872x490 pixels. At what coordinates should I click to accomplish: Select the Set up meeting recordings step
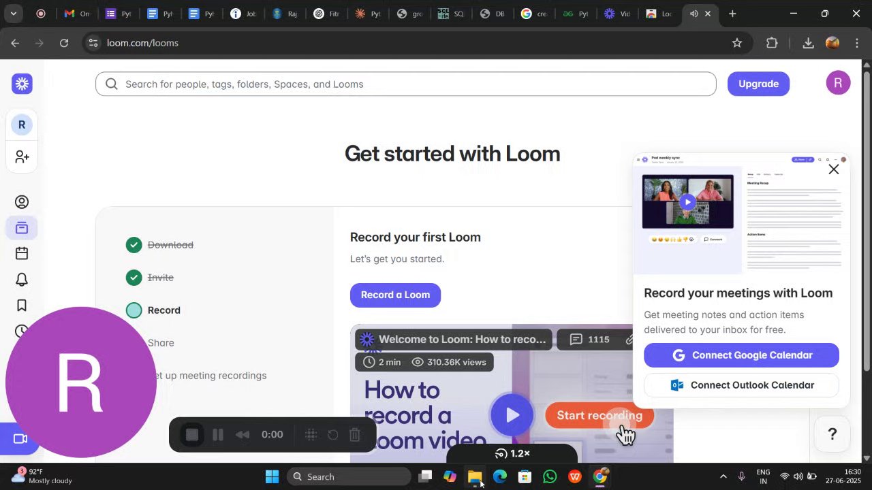click(x=207, y=376)
